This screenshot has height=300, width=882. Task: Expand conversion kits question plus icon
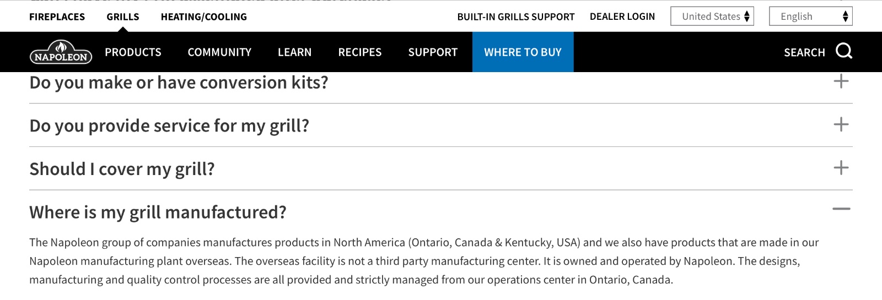[841, 81]
